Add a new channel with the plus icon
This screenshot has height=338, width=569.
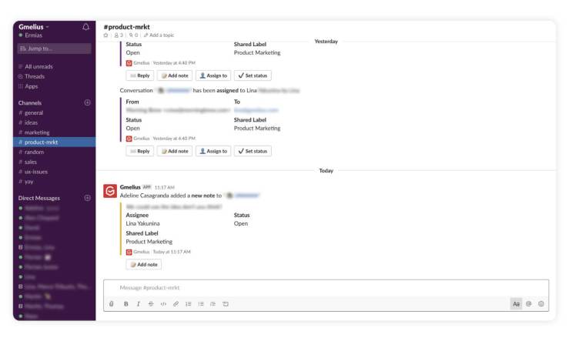click(x=88, y=102)
